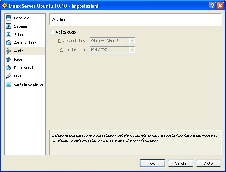Click the Porte seriali connector icon

click(x=9, y=68)
